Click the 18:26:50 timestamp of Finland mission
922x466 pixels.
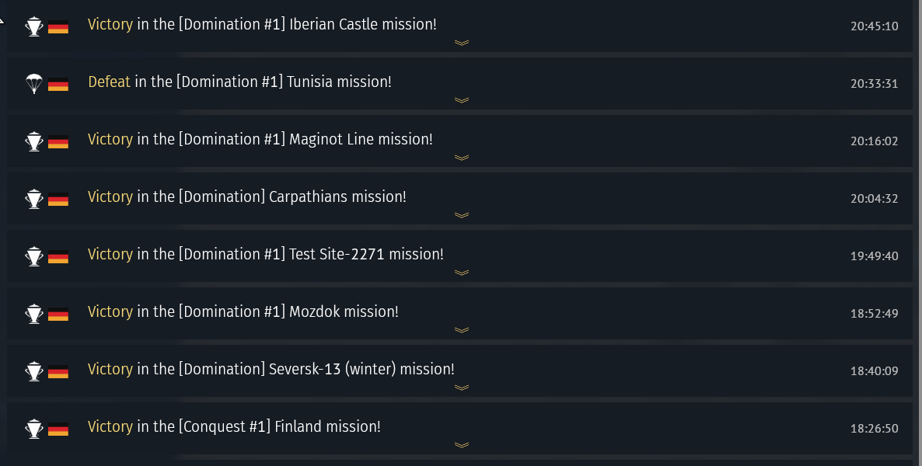click(x=874, y=428)
